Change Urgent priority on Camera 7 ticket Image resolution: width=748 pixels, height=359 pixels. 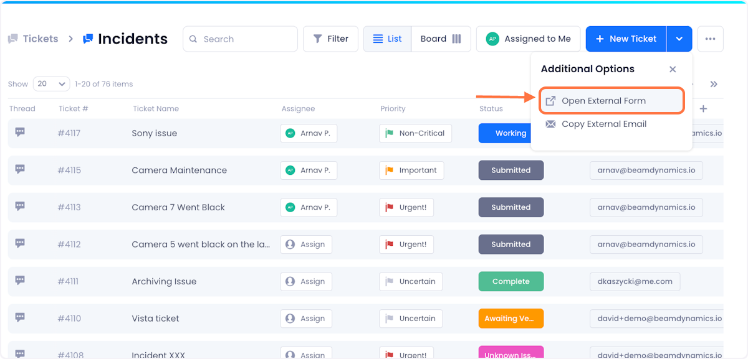[406, 207]
